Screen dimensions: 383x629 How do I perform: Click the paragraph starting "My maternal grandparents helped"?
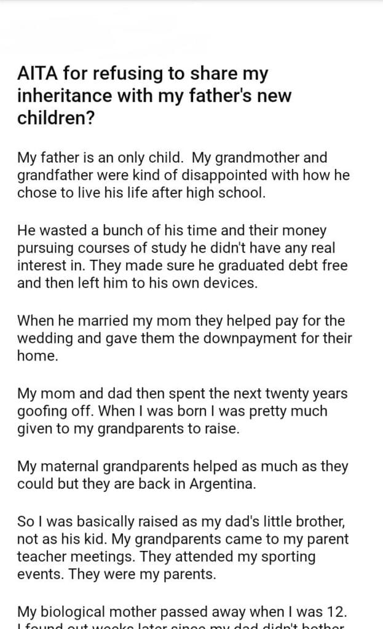tap(183, 475)
